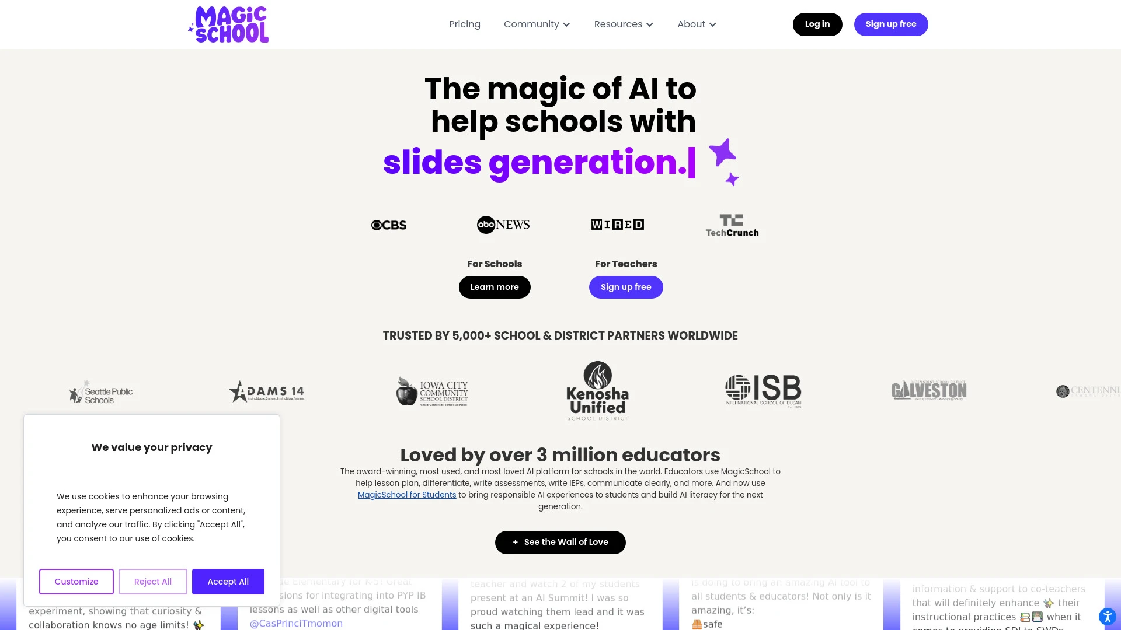Click the See the Wall of Love button
The width and height of the screenshot is (1121, 630).
(x=560, y=542)
